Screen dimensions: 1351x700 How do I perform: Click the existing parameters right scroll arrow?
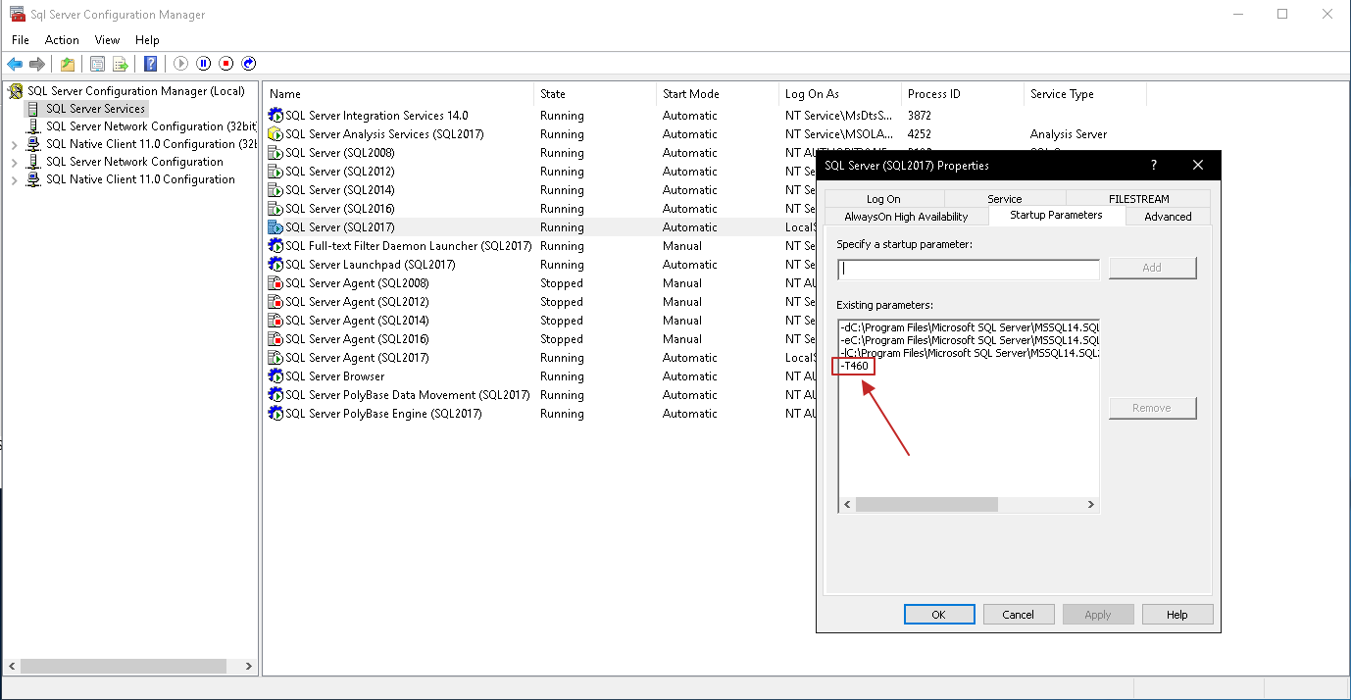1090,505
